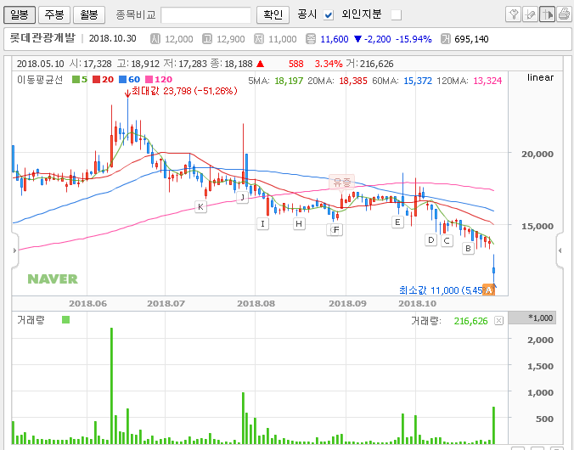Click the tallest green volume bar

tap(111, 386)
